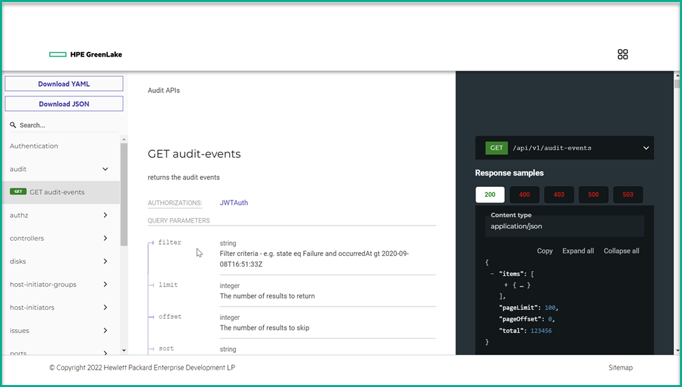
Task: Click the Download YAML button
Action: point(64,84)
